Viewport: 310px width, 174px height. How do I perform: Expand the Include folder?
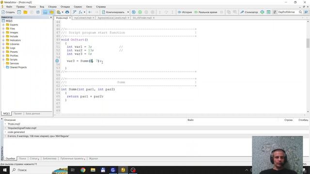pos(3,36)
